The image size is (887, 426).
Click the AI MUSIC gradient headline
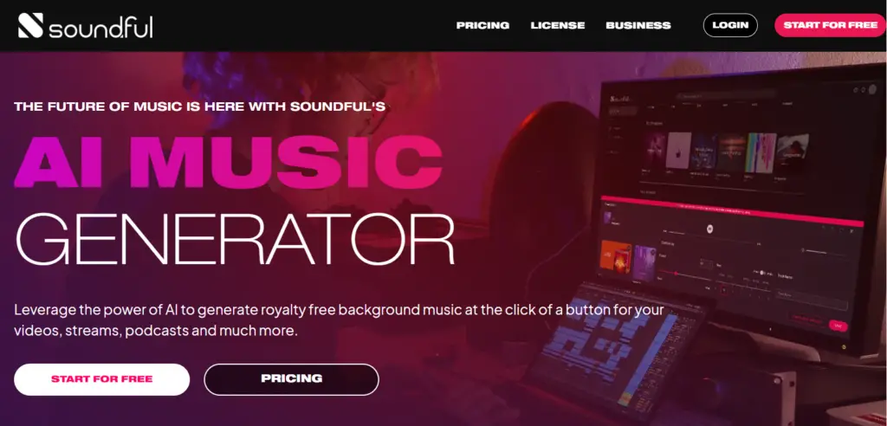pos(228,163)
